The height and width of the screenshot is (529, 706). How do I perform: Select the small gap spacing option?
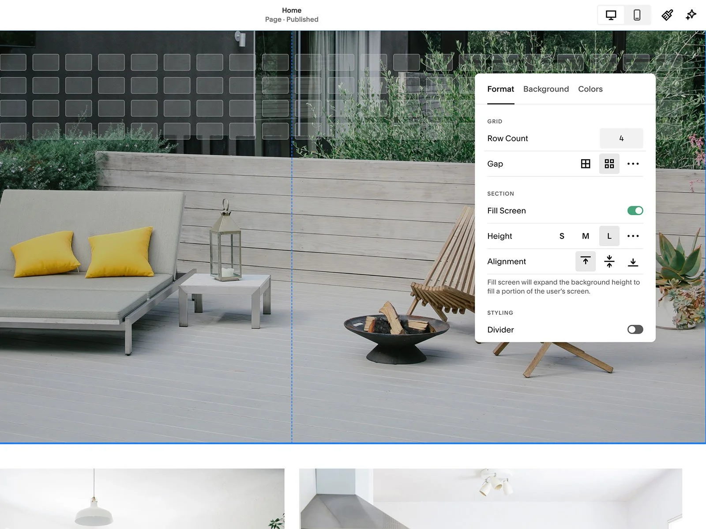(586, 164)
